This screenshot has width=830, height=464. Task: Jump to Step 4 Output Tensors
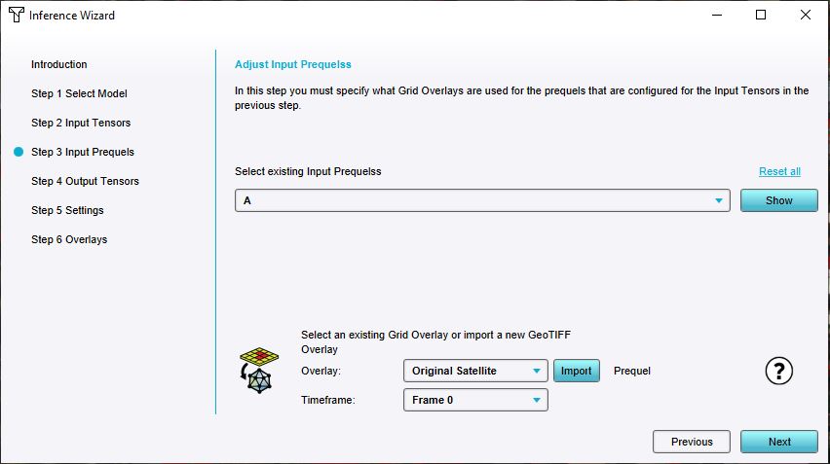tap(85, 181)
